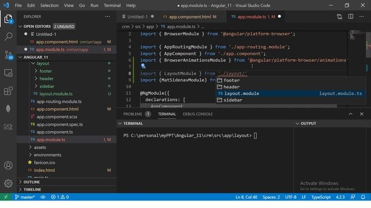Open the Nx Console icon

click(8, 127)
